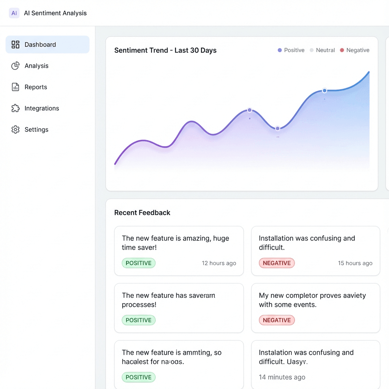The height and width of the screenshot is (389, 389).
Task: Toggle the Neutral series in the chart legend
Action: coord(322,50)
